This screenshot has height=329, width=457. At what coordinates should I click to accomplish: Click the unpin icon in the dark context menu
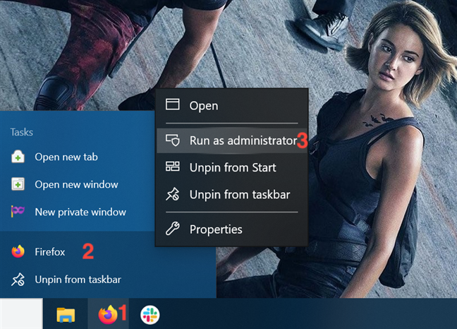coord(173,194)
